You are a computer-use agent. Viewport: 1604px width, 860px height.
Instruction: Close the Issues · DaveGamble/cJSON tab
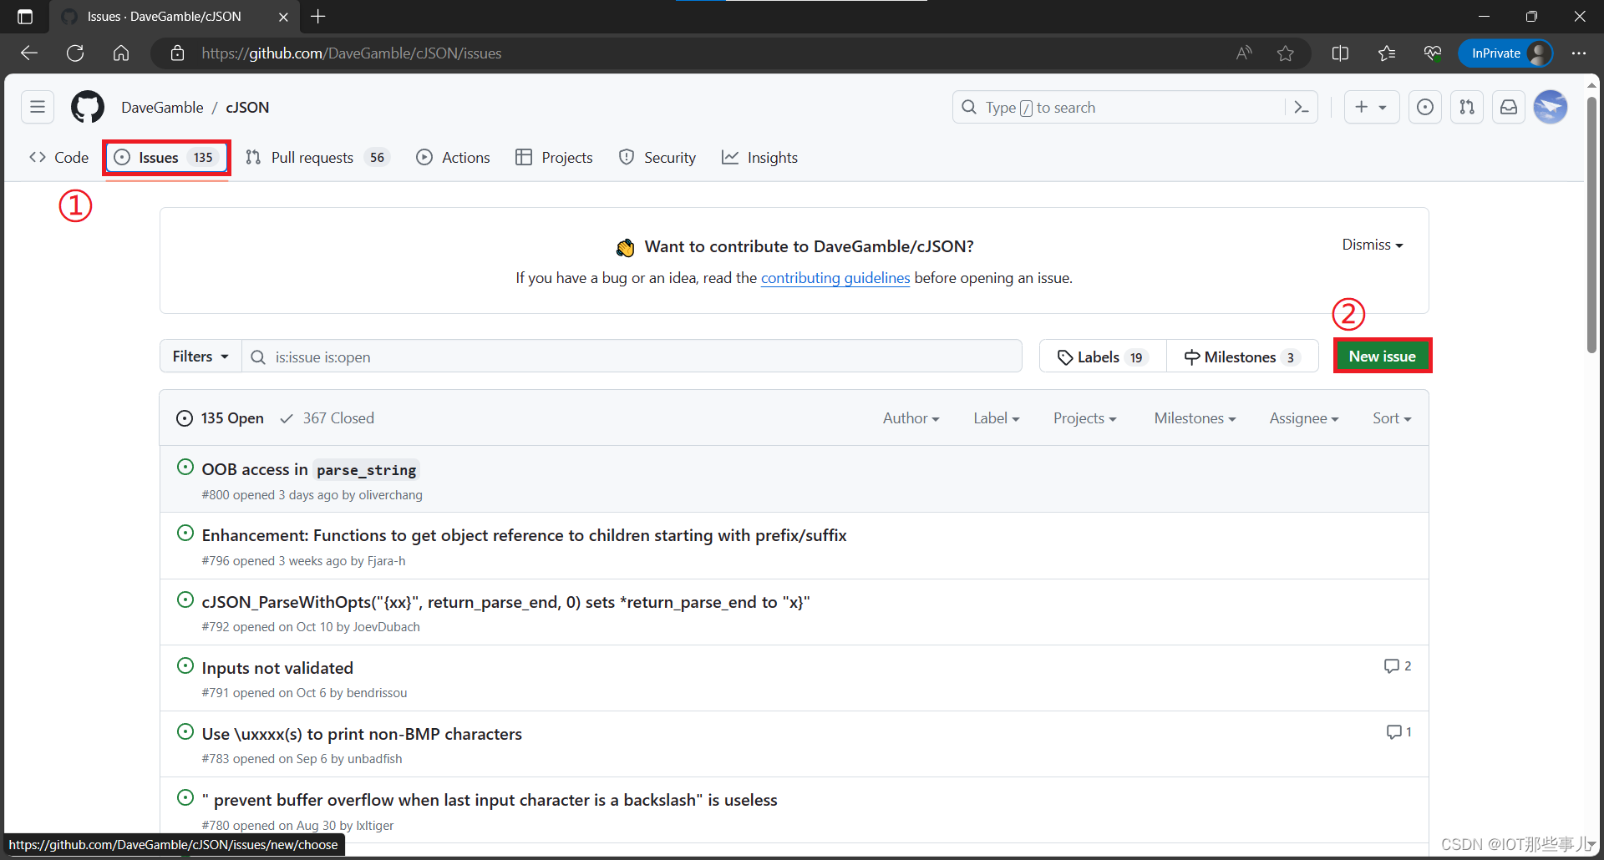coord(283,17)
